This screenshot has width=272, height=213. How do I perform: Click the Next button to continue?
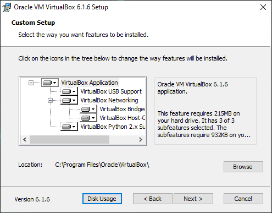click(193, 199)
